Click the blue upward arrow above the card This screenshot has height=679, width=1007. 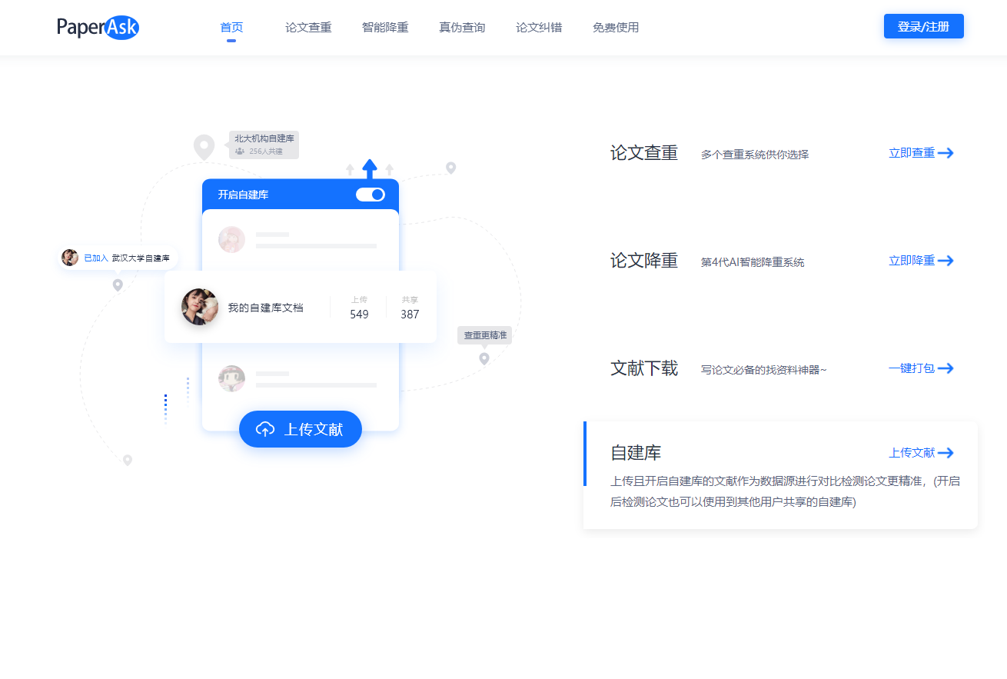(370, 168)
